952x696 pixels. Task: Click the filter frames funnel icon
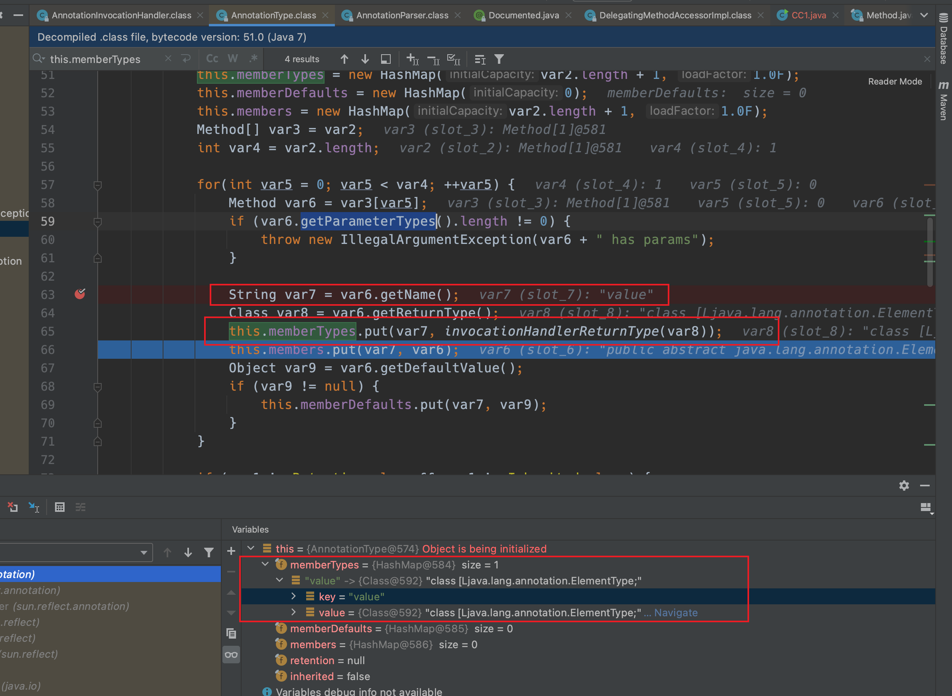click(x=208, y=552)
